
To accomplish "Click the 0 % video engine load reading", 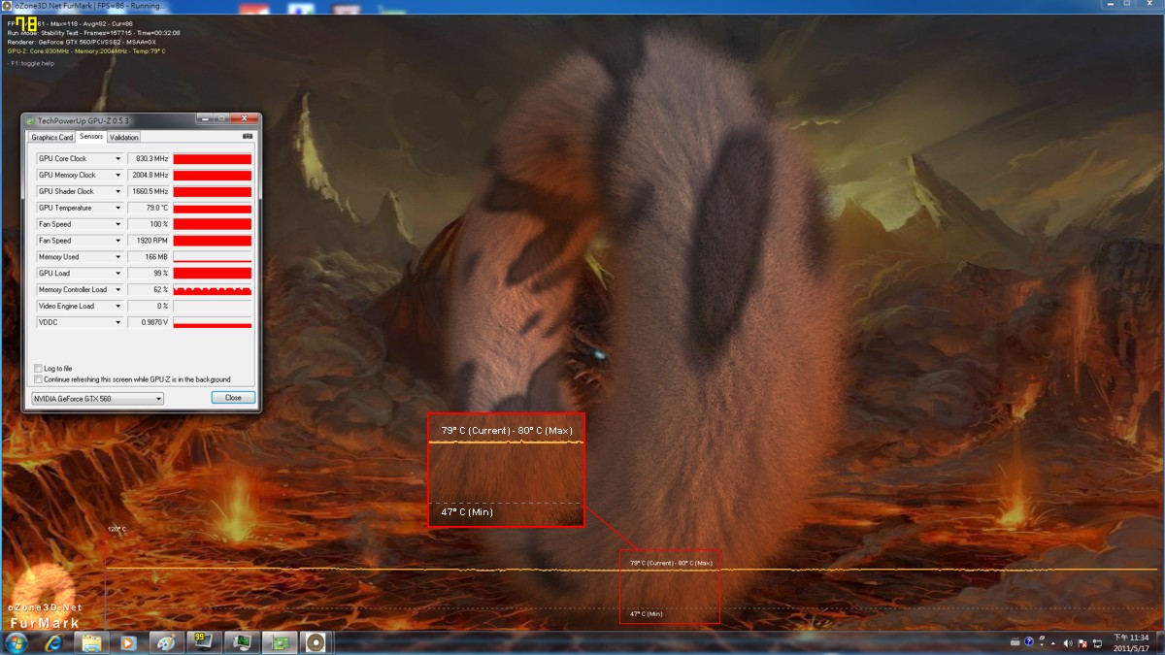I will (150, 307).
